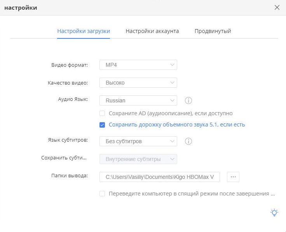Viewport: 286px width, 232px height.
Task: Uncheck Сохранить дорожку объемного звука 5.1
Action: 102,125
